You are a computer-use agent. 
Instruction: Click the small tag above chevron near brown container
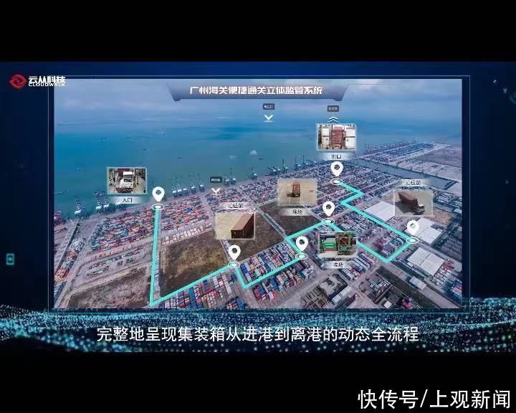click(216, 180)
